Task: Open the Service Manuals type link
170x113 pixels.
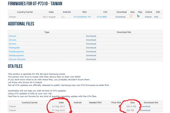Action: [17, 59]
